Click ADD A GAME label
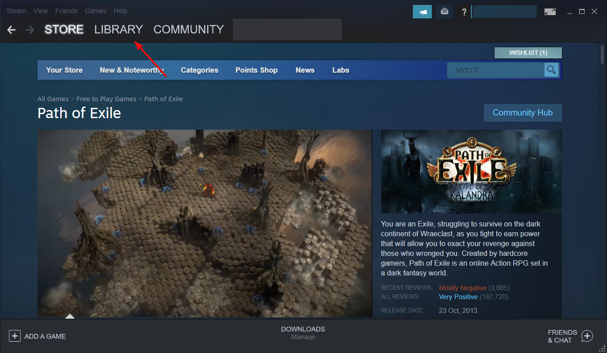 (45, 337)
